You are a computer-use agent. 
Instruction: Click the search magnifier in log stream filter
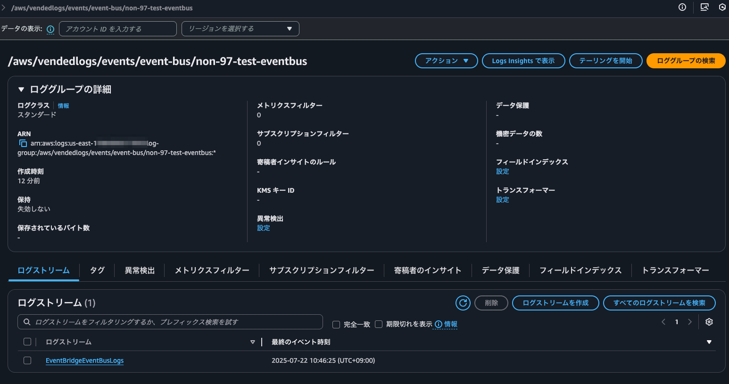[x=26, y=322]
